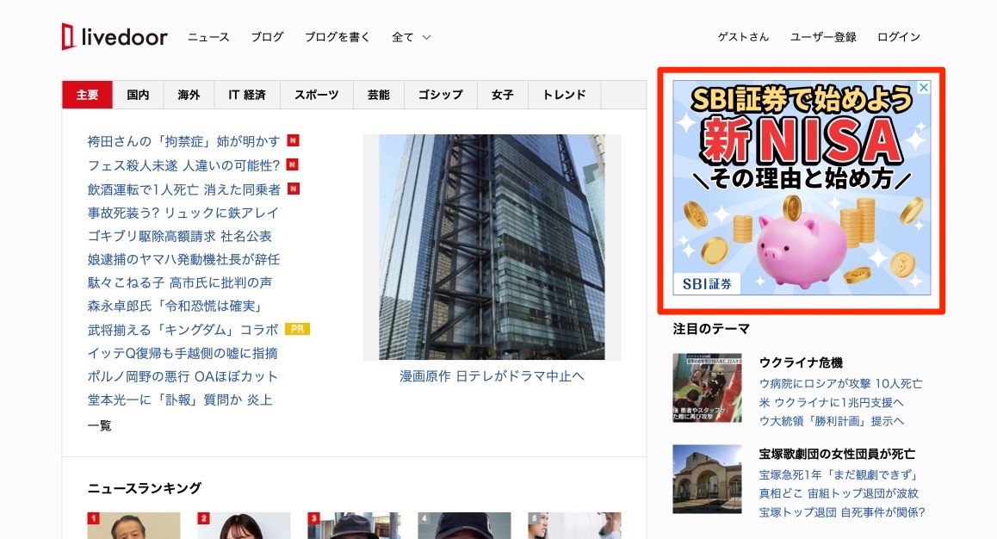Open headline 堂本光一に「訃報」質問か 炎上
Screen dimensions: 997x539
pyautogui.click(x=180, y=400)
